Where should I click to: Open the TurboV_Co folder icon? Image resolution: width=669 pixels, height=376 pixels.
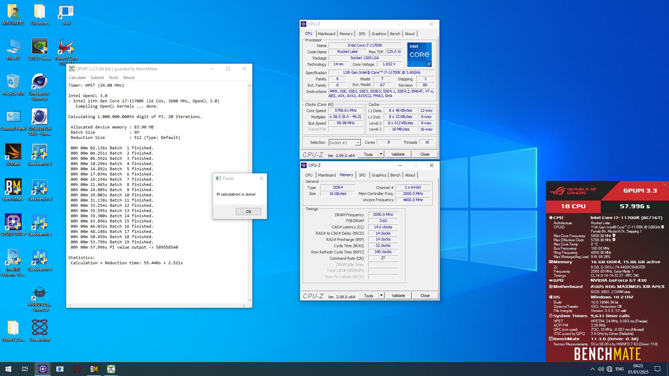click(x=13, y=331)
